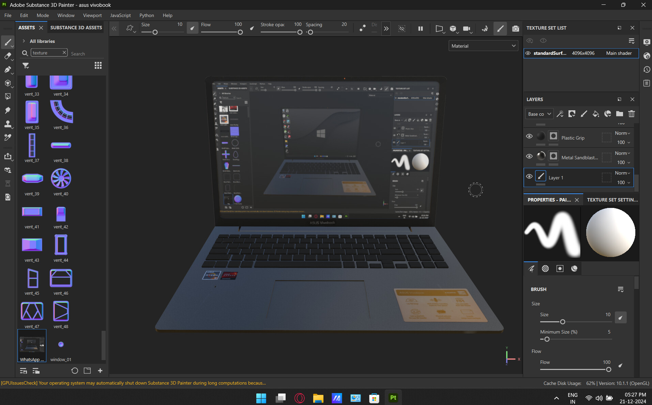This screenshot has width=652, height=405.
Task: Toggle visibility of Metal Sandblast layer
Action: coord(529,156)
